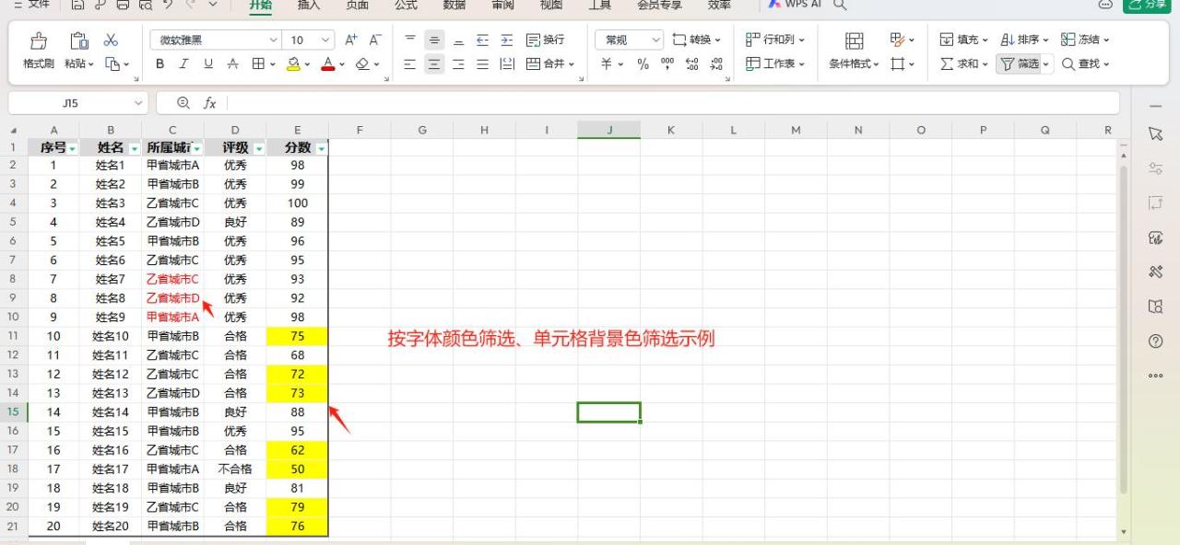
Task: Click the Fill (填充) button
Action: point(963,40)
